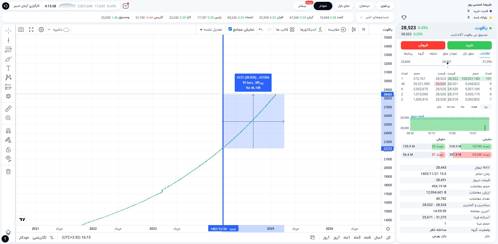Select the trend line drawing tool
Screen dimensions: 498x244
pyautogui.click(x=8, y=40)
